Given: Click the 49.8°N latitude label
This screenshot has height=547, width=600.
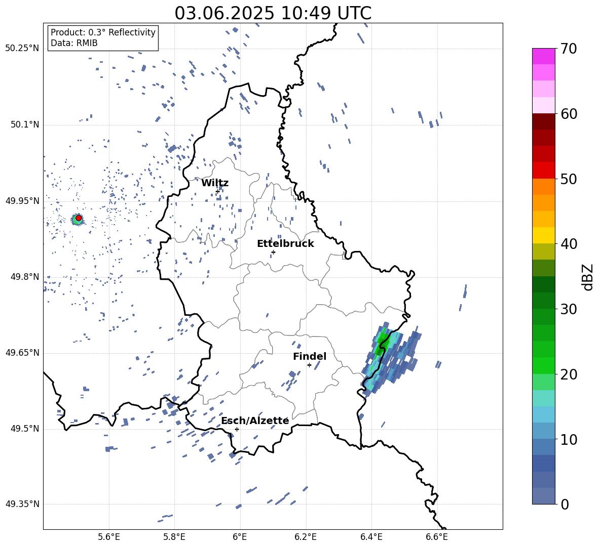Looking at the screenshot, I should tap(24, 277).
